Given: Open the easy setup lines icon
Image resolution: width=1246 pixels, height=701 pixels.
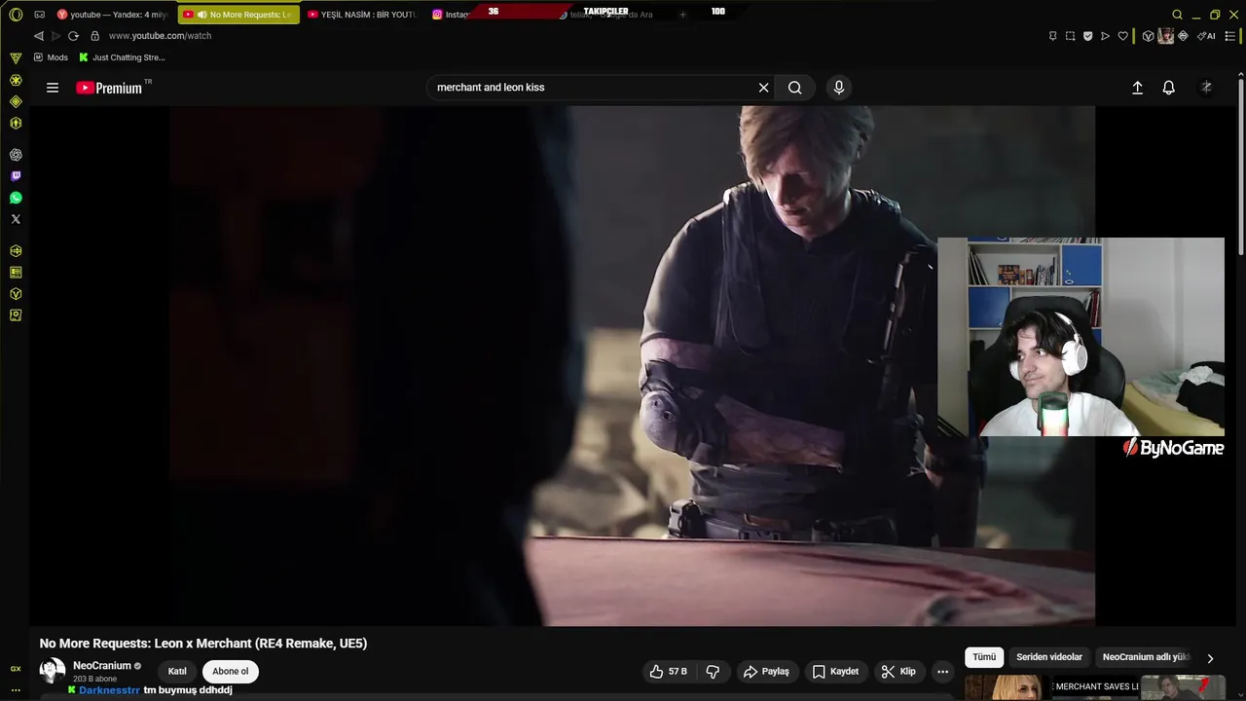Looking at the screenshot, I should pos(1230,36).
